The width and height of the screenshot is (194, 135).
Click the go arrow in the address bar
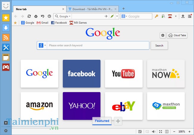point(106,16)
